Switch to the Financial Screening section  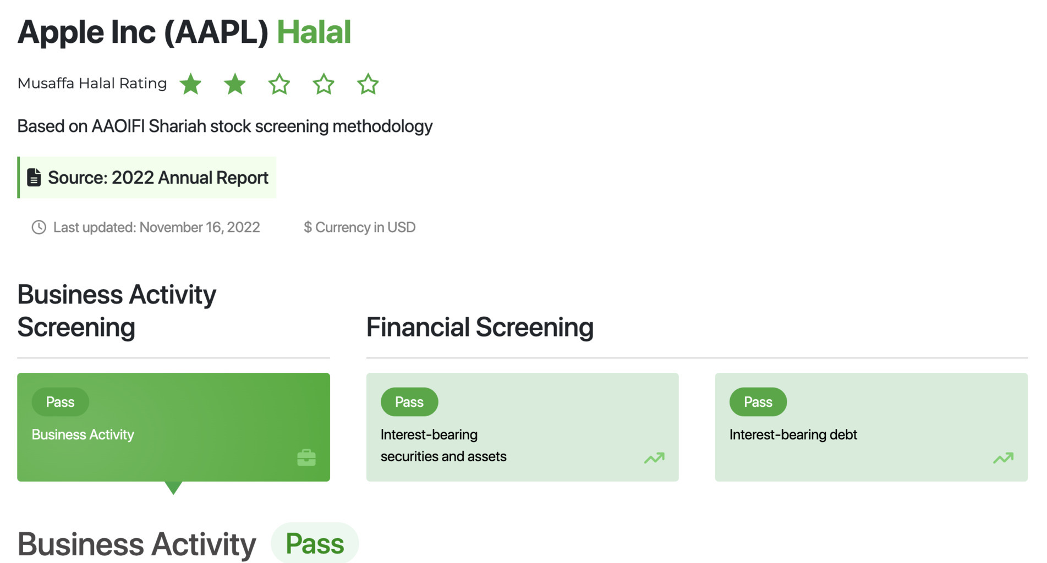coord(480,327)
